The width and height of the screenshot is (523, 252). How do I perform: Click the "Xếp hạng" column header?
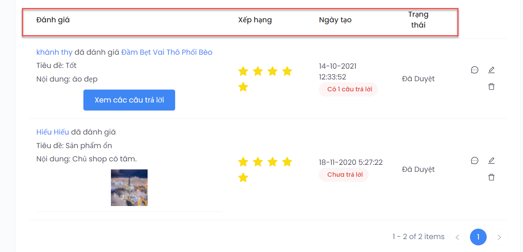[255, 20]
